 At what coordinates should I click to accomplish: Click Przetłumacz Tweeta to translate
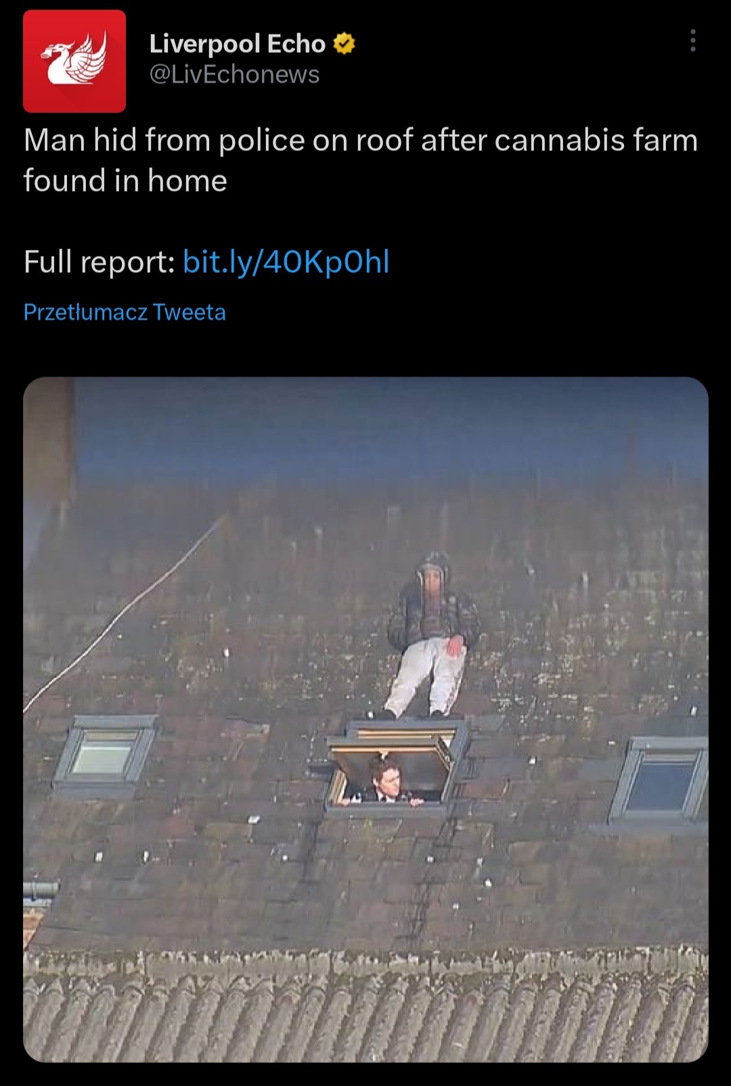pyautogui.click(x=125, y=312)
